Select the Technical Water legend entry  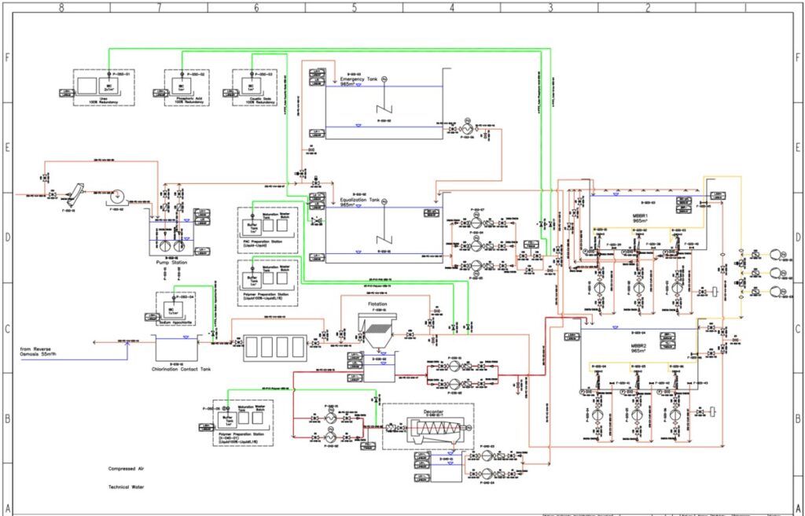point(127,487)
